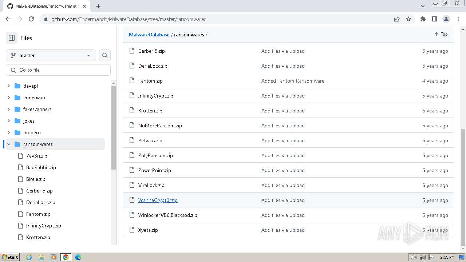Click file icon next to Petya.A.zip row

[132, 140]
